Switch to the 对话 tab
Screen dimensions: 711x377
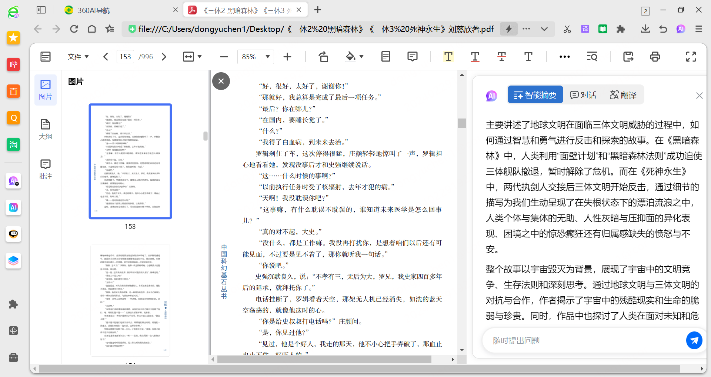coord(583,95)
